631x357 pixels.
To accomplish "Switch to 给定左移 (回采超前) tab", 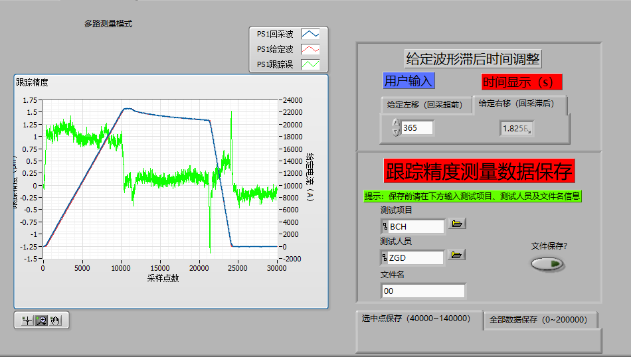I will coord(424,104).
